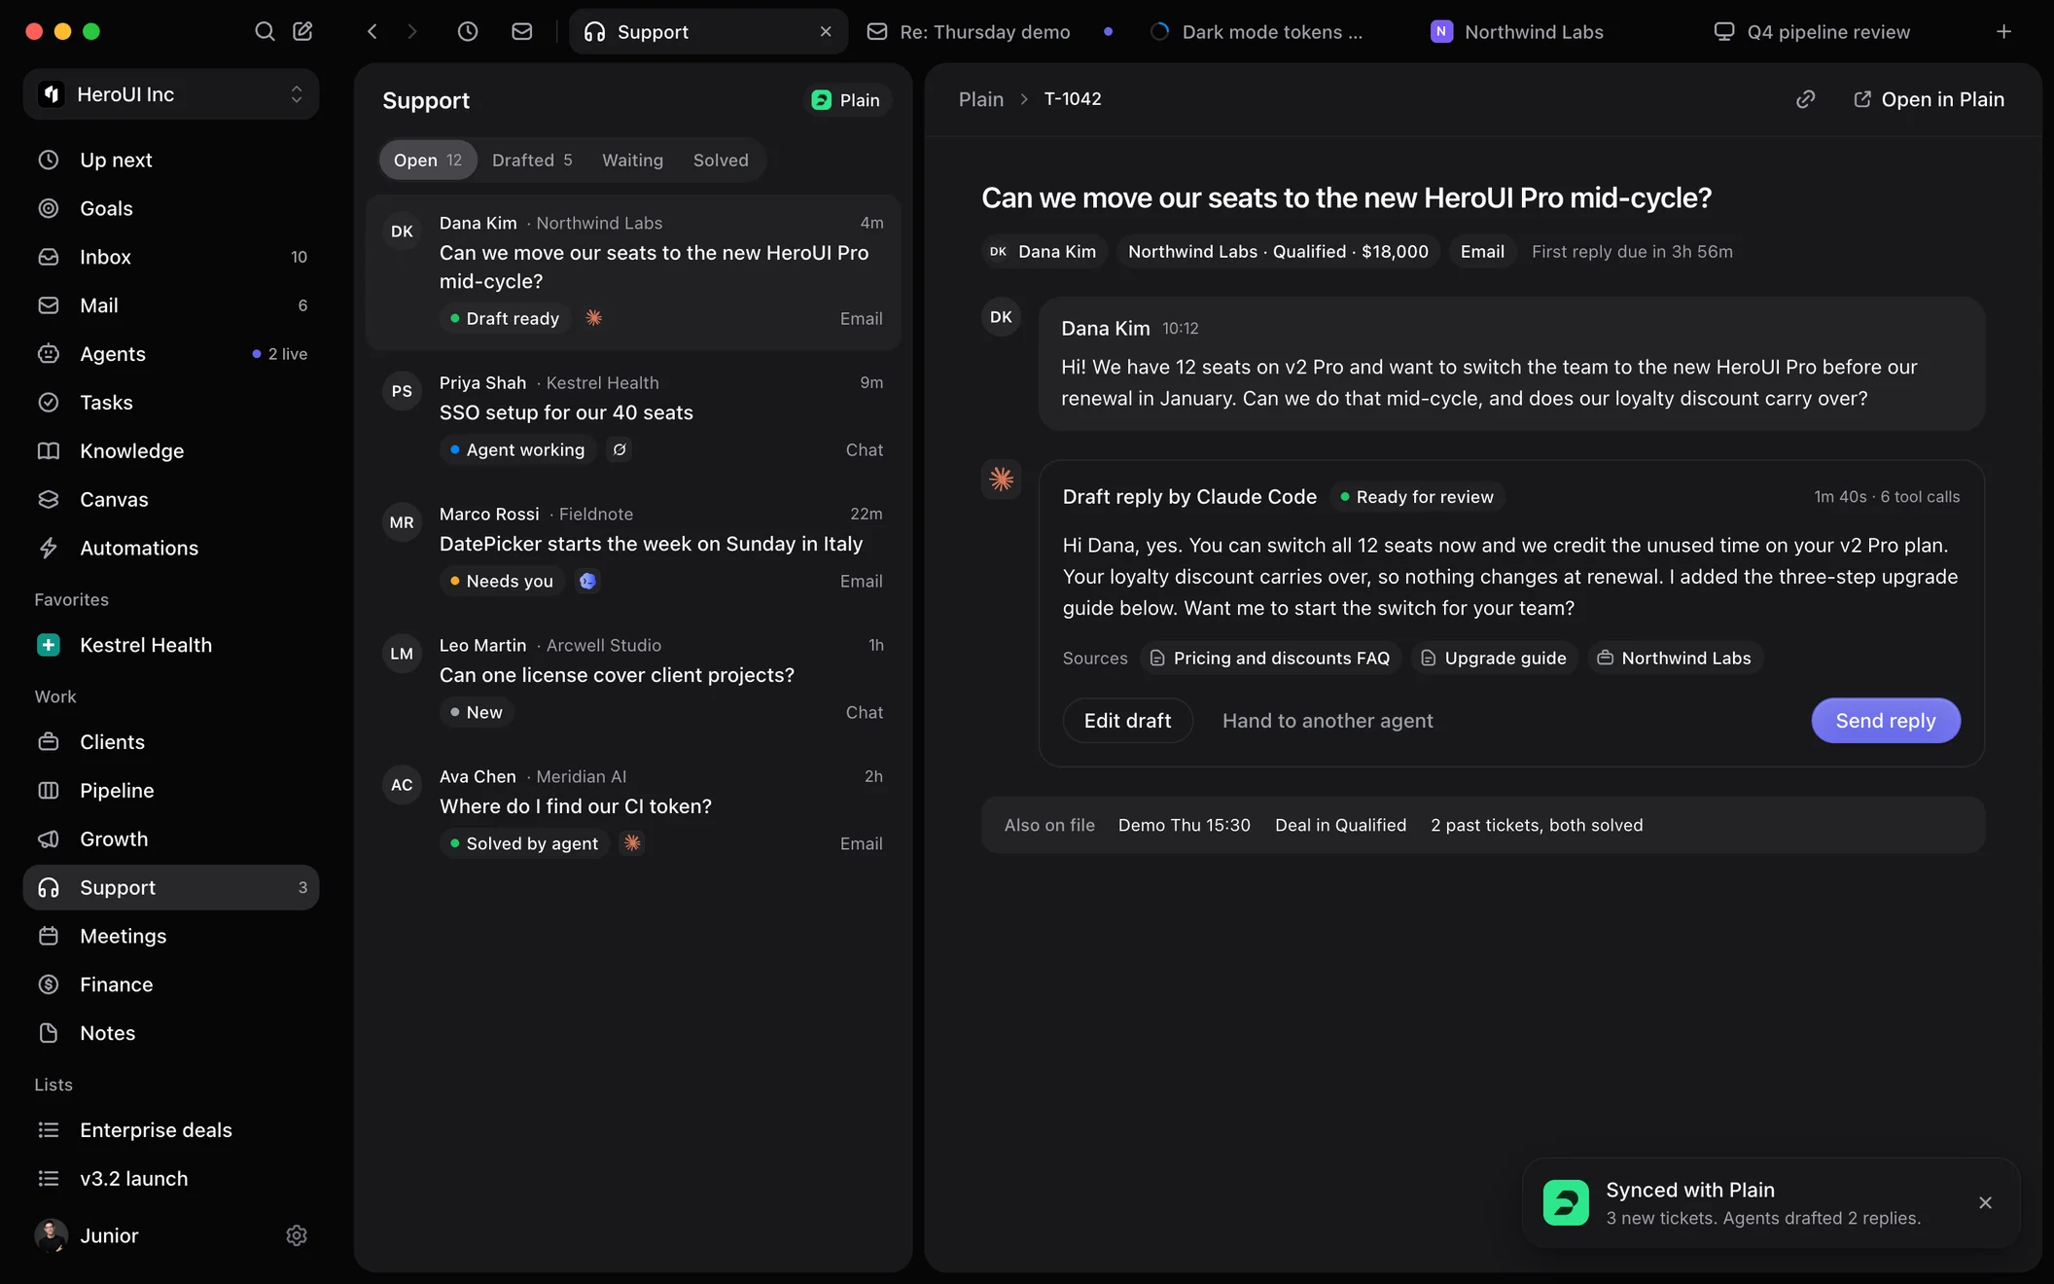Screen dimensions: 2054x1284
Task: Add a new tab with plus icon
Action: tap(2003, 31)
